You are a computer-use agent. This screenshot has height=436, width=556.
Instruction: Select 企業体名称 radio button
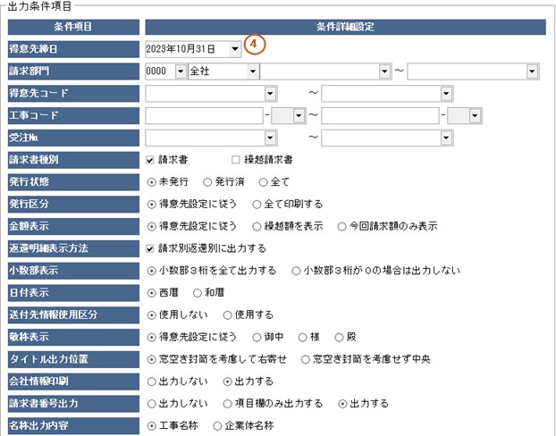pyautogui.click(x=217, y=425)
